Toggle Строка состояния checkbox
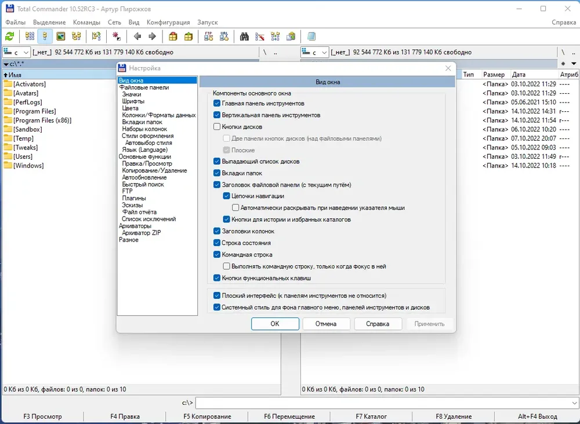The image size is (580, 424). pyautogui.click(x=217, y=243)
